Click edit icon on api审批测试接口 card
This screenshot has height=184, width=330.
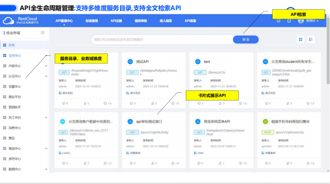click(152, 163)
